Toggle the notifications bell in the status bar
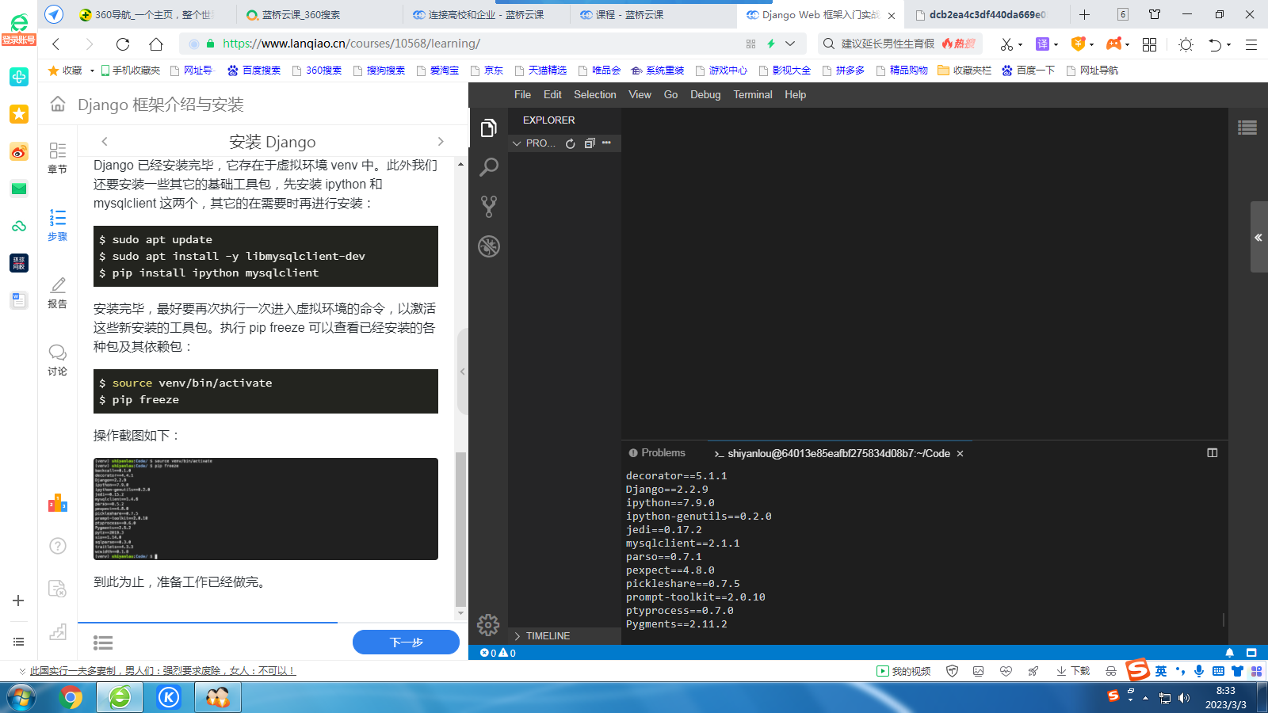The height and width of the screenshot is (713, 1268). 1229,653
